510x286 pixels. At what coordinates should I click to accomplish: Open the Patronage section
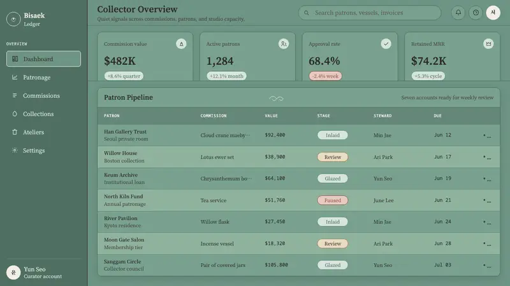43,77
